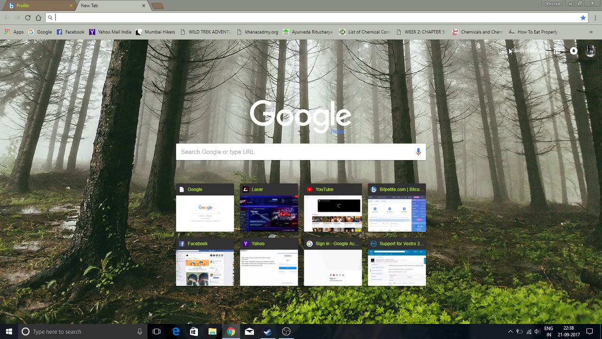
Task: Show hidden system tray icons
Action: point(510,331)
